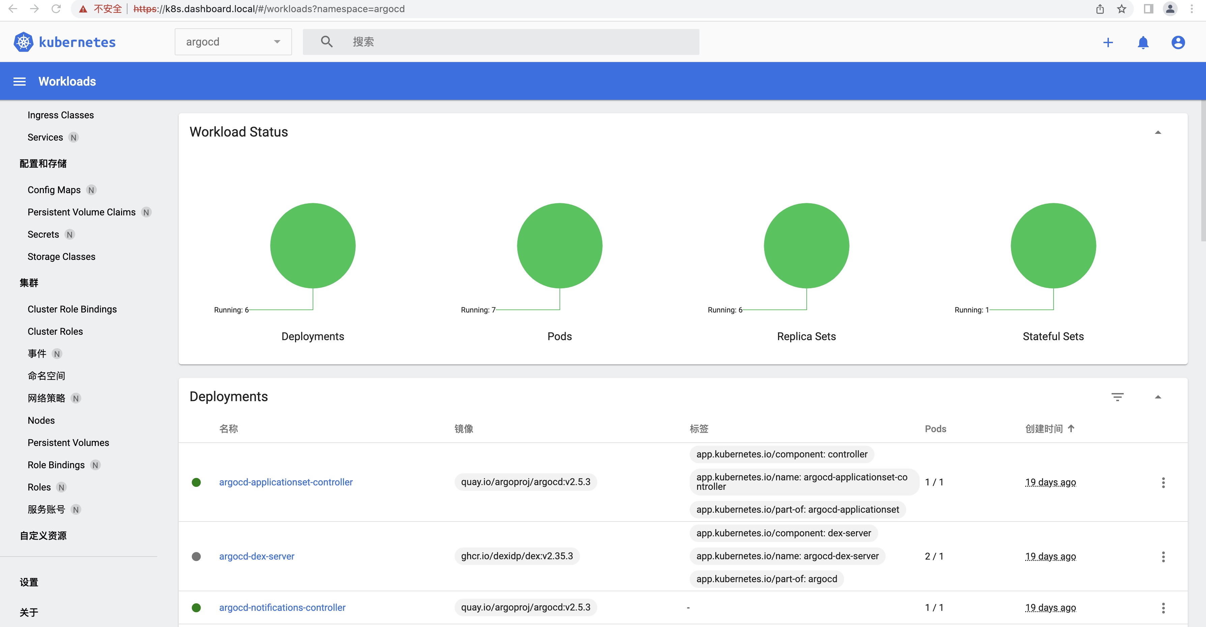Sort by creation time arrow
Viewport: 1206px width, 627px height.
point(1071,428)
